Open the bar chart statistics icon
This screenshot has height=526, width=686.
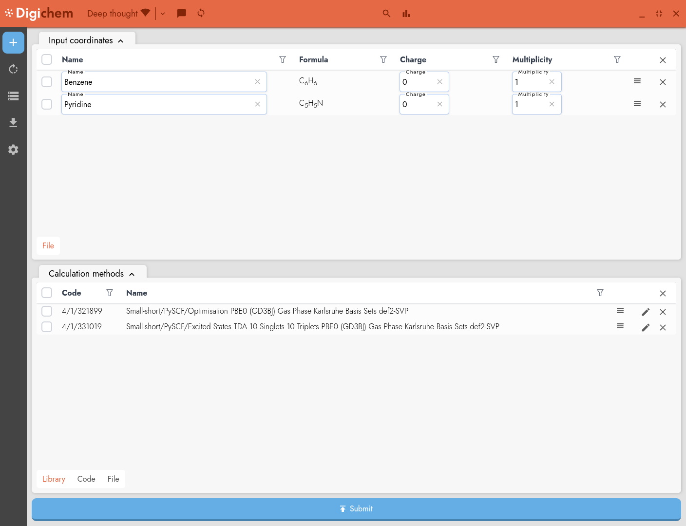tap(406, 14)
